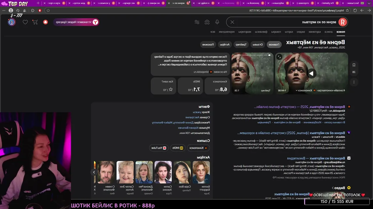Advance the actors carousel arrow
373x209 pixels.
click(x=94, y=172)
